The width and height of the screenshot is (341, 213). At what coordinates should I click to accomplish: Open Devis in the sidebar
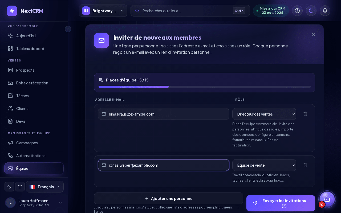(x=34, y=121)
